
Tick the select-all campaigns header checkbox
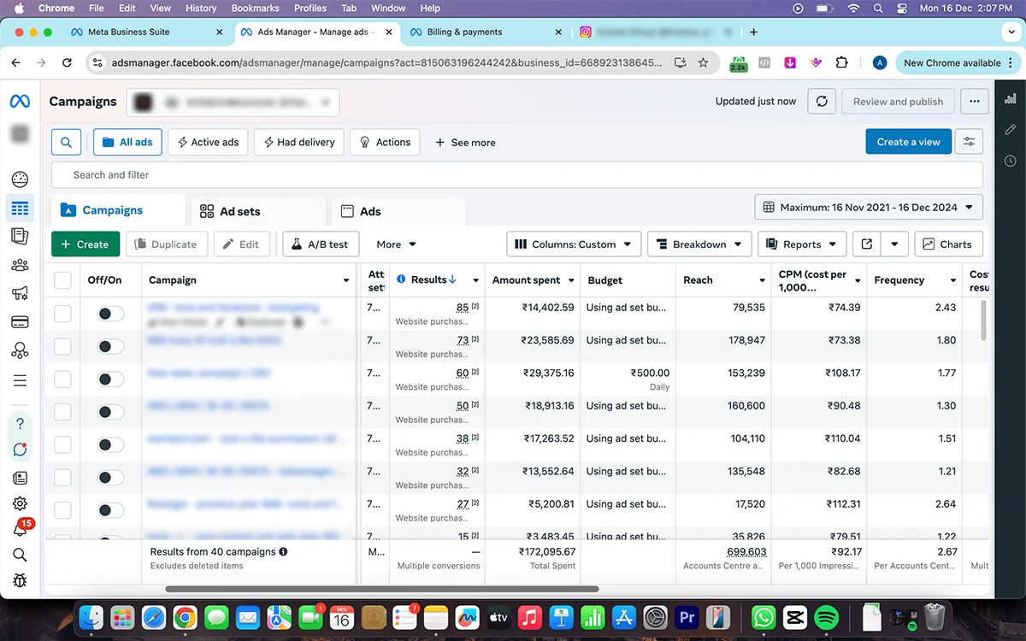click(62, 280)
